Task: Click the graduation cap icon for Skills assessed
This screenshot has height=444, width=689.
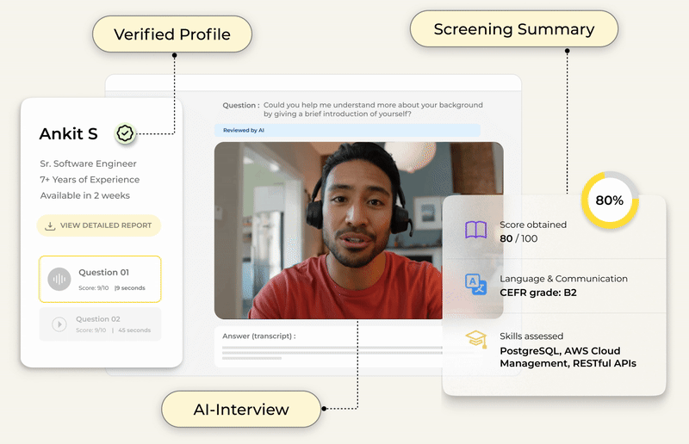Action: click(475, 338)
